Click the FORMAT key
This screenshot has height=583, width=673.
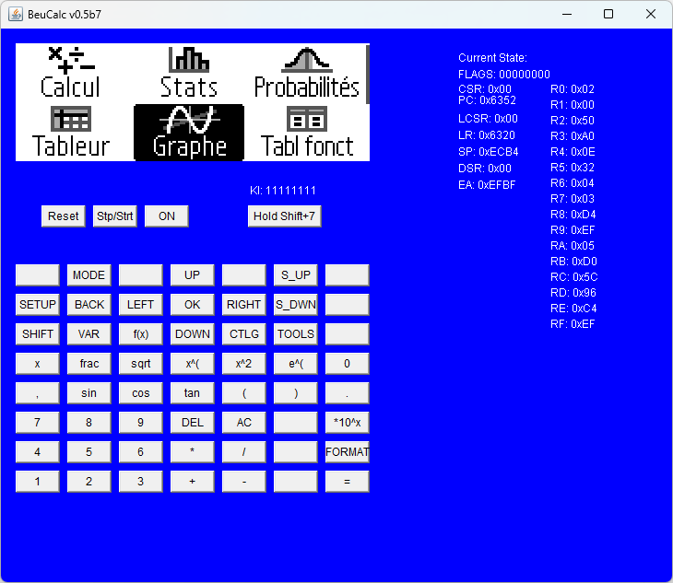click(347, 452)
